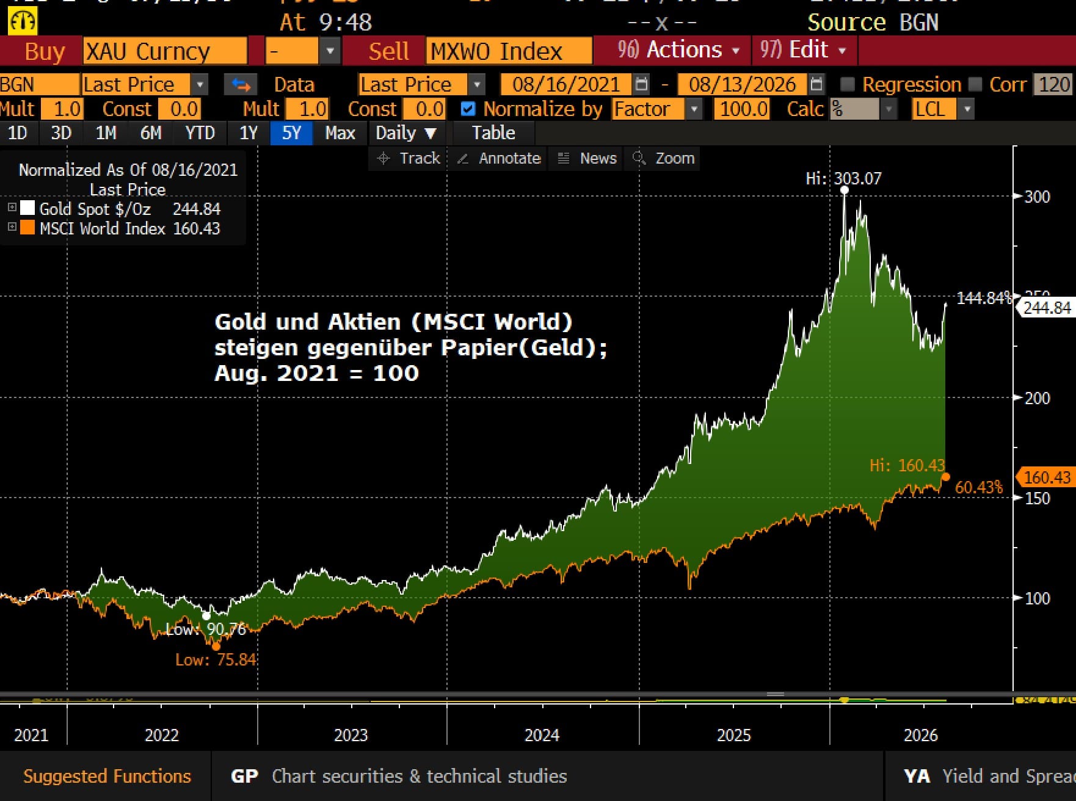1076x801 pixels.
Task: Click the yellow gauge icon at top left
Action: click(23, 21)
